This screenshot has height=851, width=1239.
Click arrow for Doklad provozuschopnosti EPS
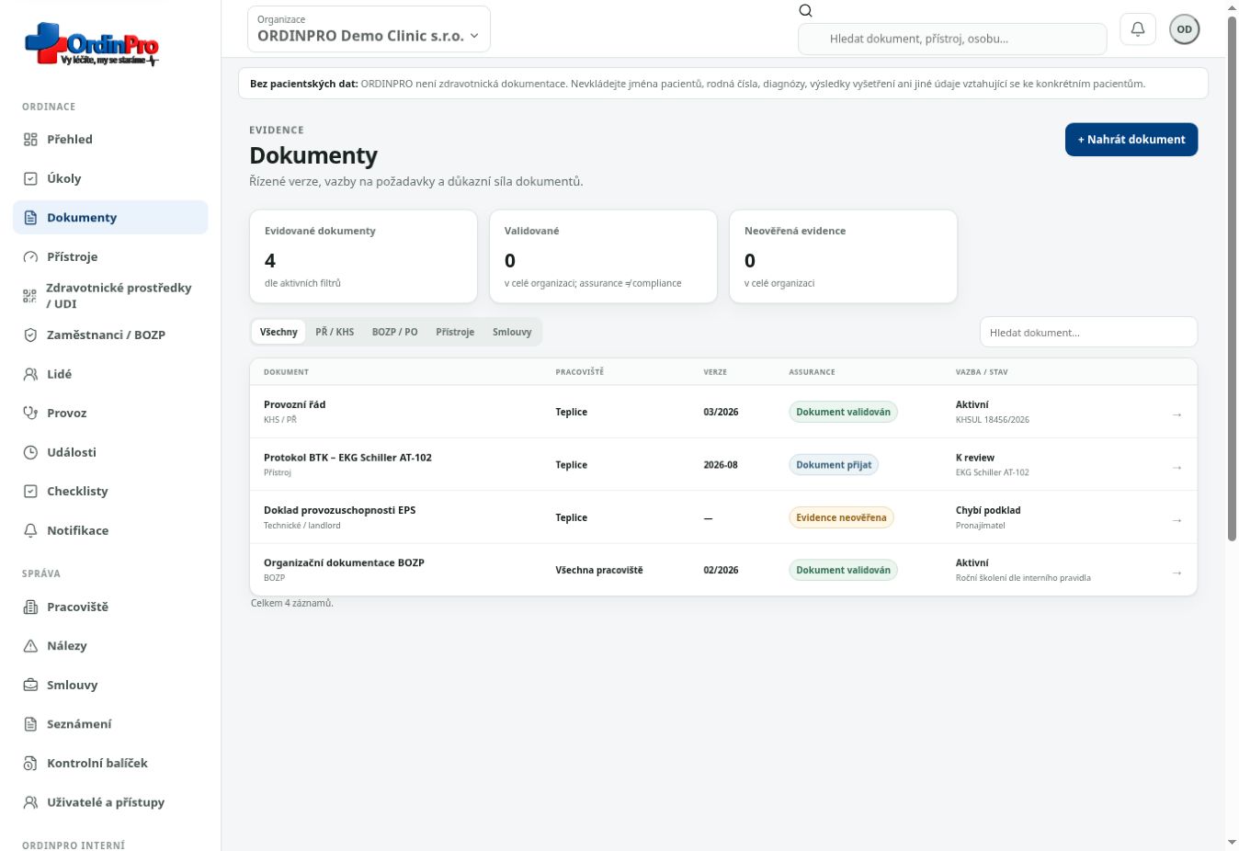pyautogui.click(x=1176, y=520)
